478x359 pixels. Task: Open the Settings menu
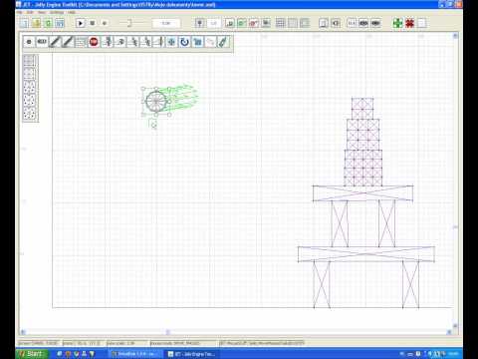[57, 12]
